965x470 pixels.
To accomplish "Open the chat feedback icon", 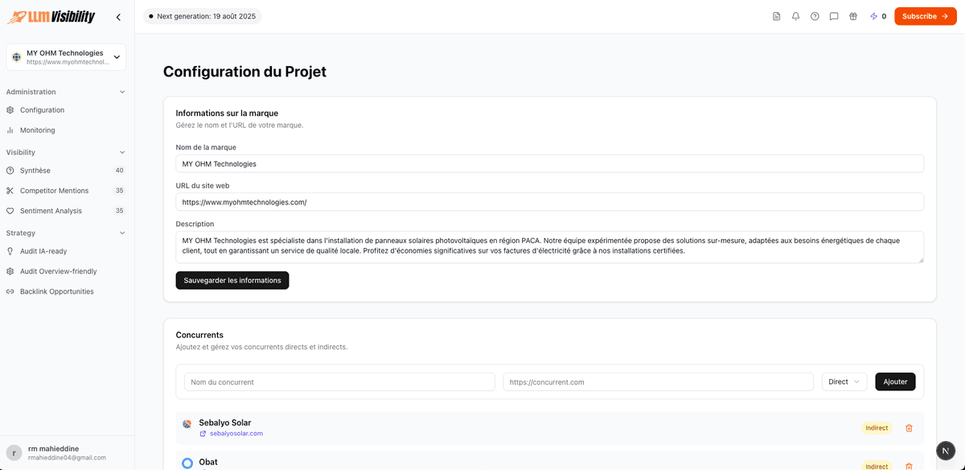I will tap(834, 16).
